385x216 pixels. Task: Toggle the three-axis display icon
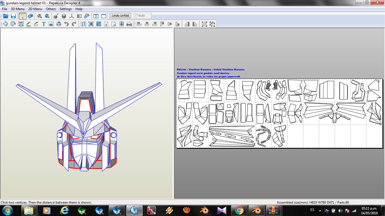coord(72,16)
